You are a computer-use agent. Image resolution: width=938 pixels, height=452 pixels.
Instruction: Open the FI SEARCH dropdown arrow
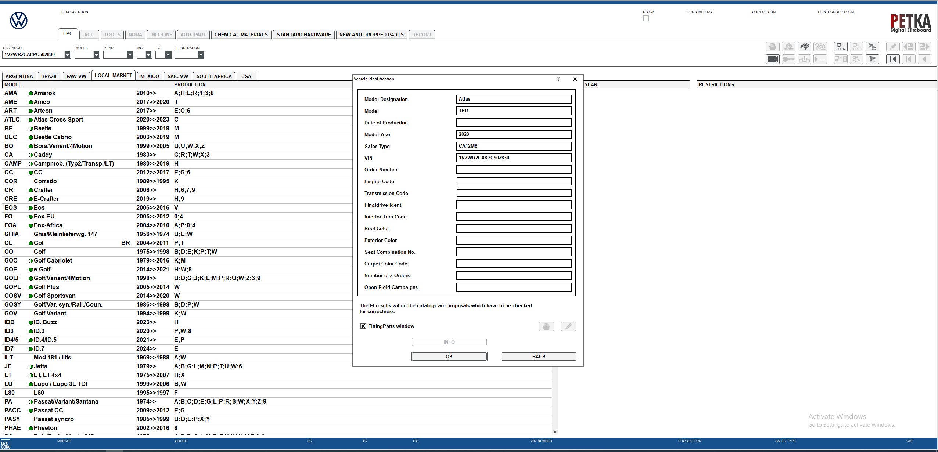tap(67, 55)
